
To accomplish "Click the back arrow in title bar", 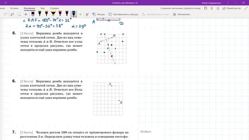I will pyautogui.click(x=5, y=3).
